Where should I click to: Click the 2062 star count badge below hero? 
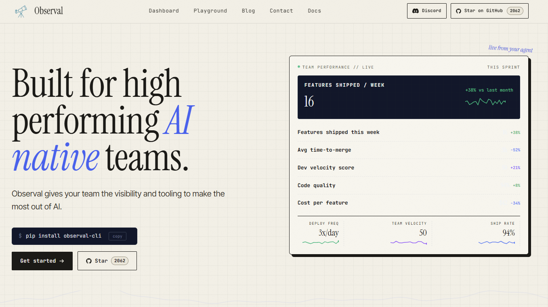120,261
